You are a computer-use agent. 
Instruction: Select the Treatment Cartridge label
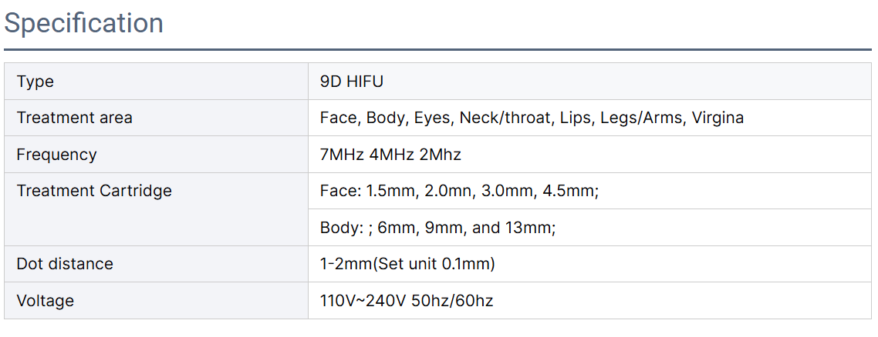tap(94, 191)
